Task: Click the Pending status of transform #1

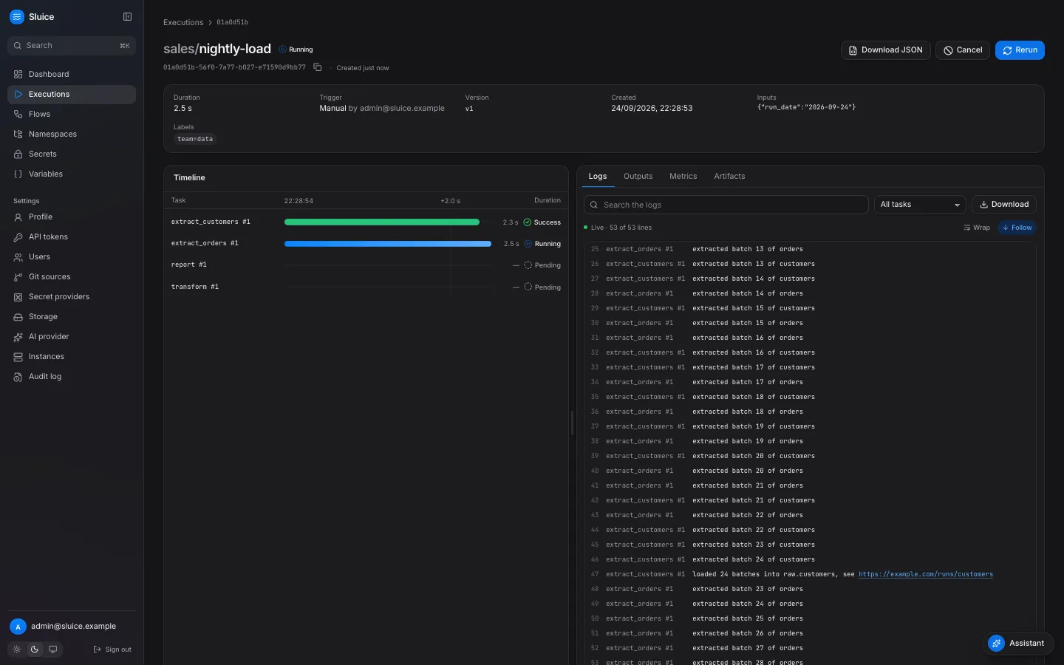Action: (x=542, y=287)
